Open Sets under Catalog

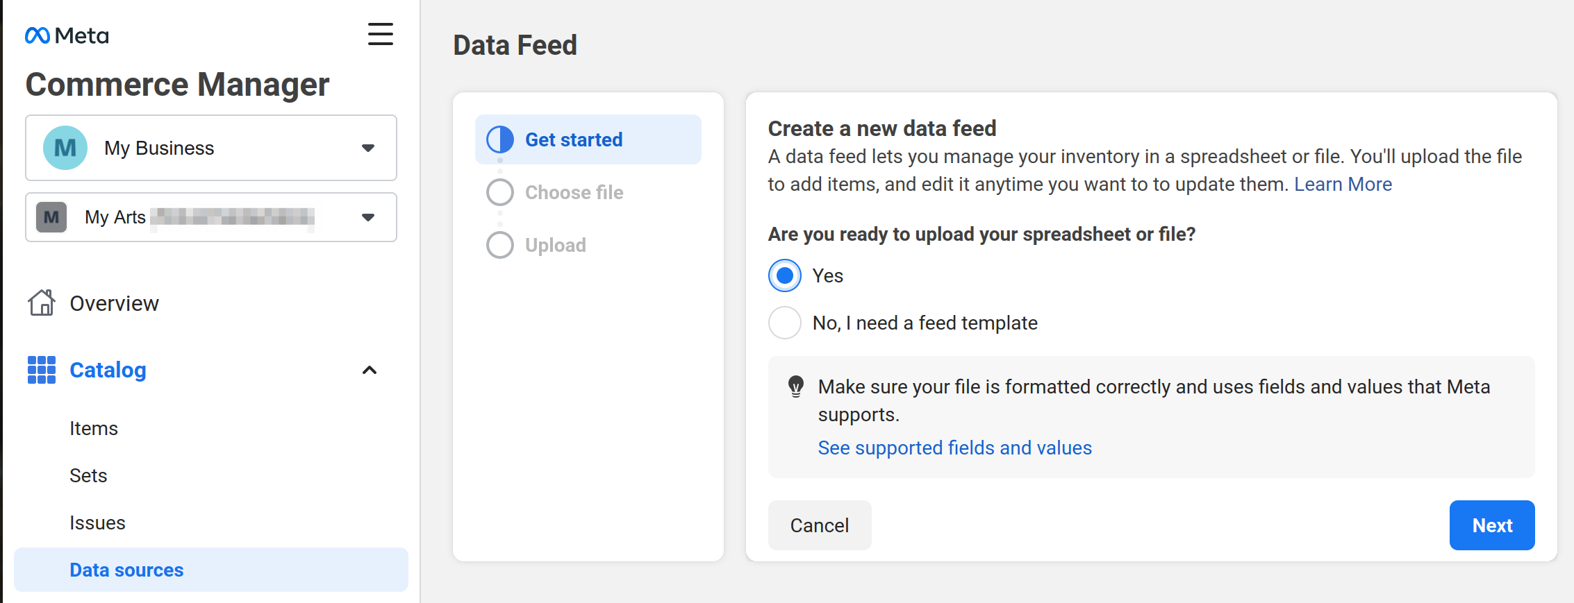point(88,475)
